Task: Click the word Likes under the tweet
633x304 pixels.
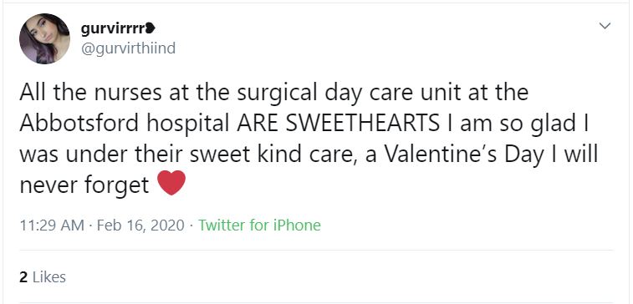Action: 48,277
